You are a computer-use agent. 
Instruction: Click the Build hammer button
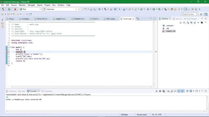3,9
